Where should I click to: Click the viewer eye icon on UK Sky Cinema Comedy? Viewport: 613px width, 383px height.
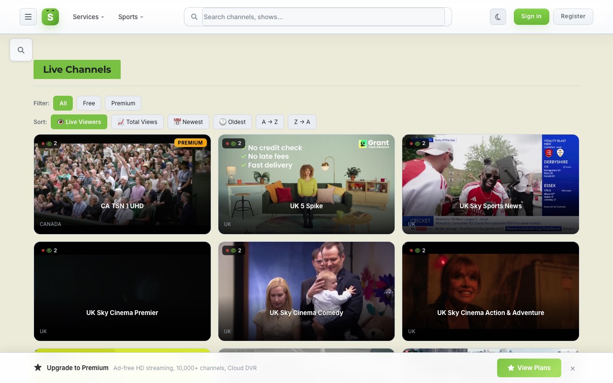[233, 250]
